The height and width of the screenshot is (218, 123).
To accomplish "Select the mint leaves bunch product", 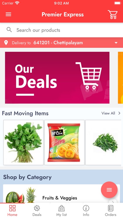I will [x=23, y=142].
